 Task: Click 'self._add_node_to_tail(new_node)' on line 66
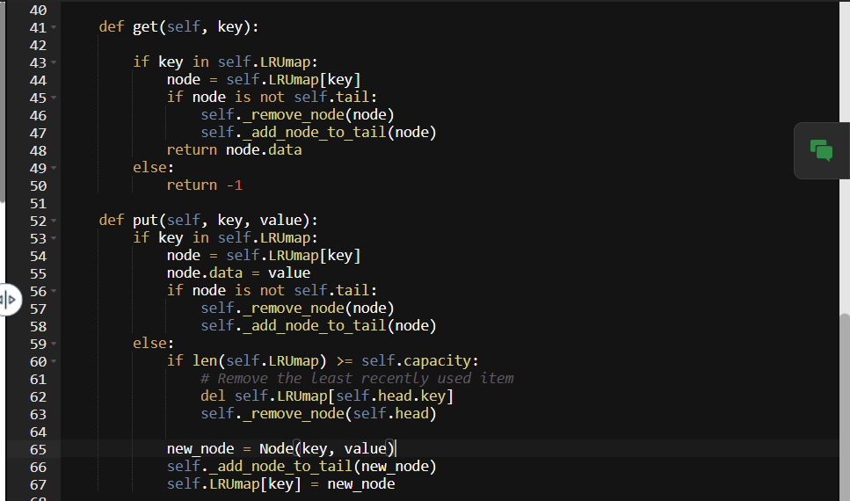point(301,467)
